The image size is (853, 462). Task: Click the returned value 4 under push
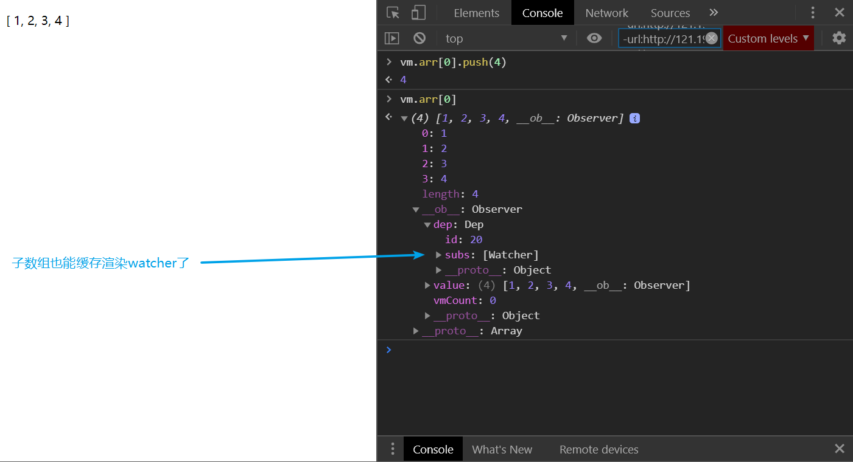[x=403, y=80]
